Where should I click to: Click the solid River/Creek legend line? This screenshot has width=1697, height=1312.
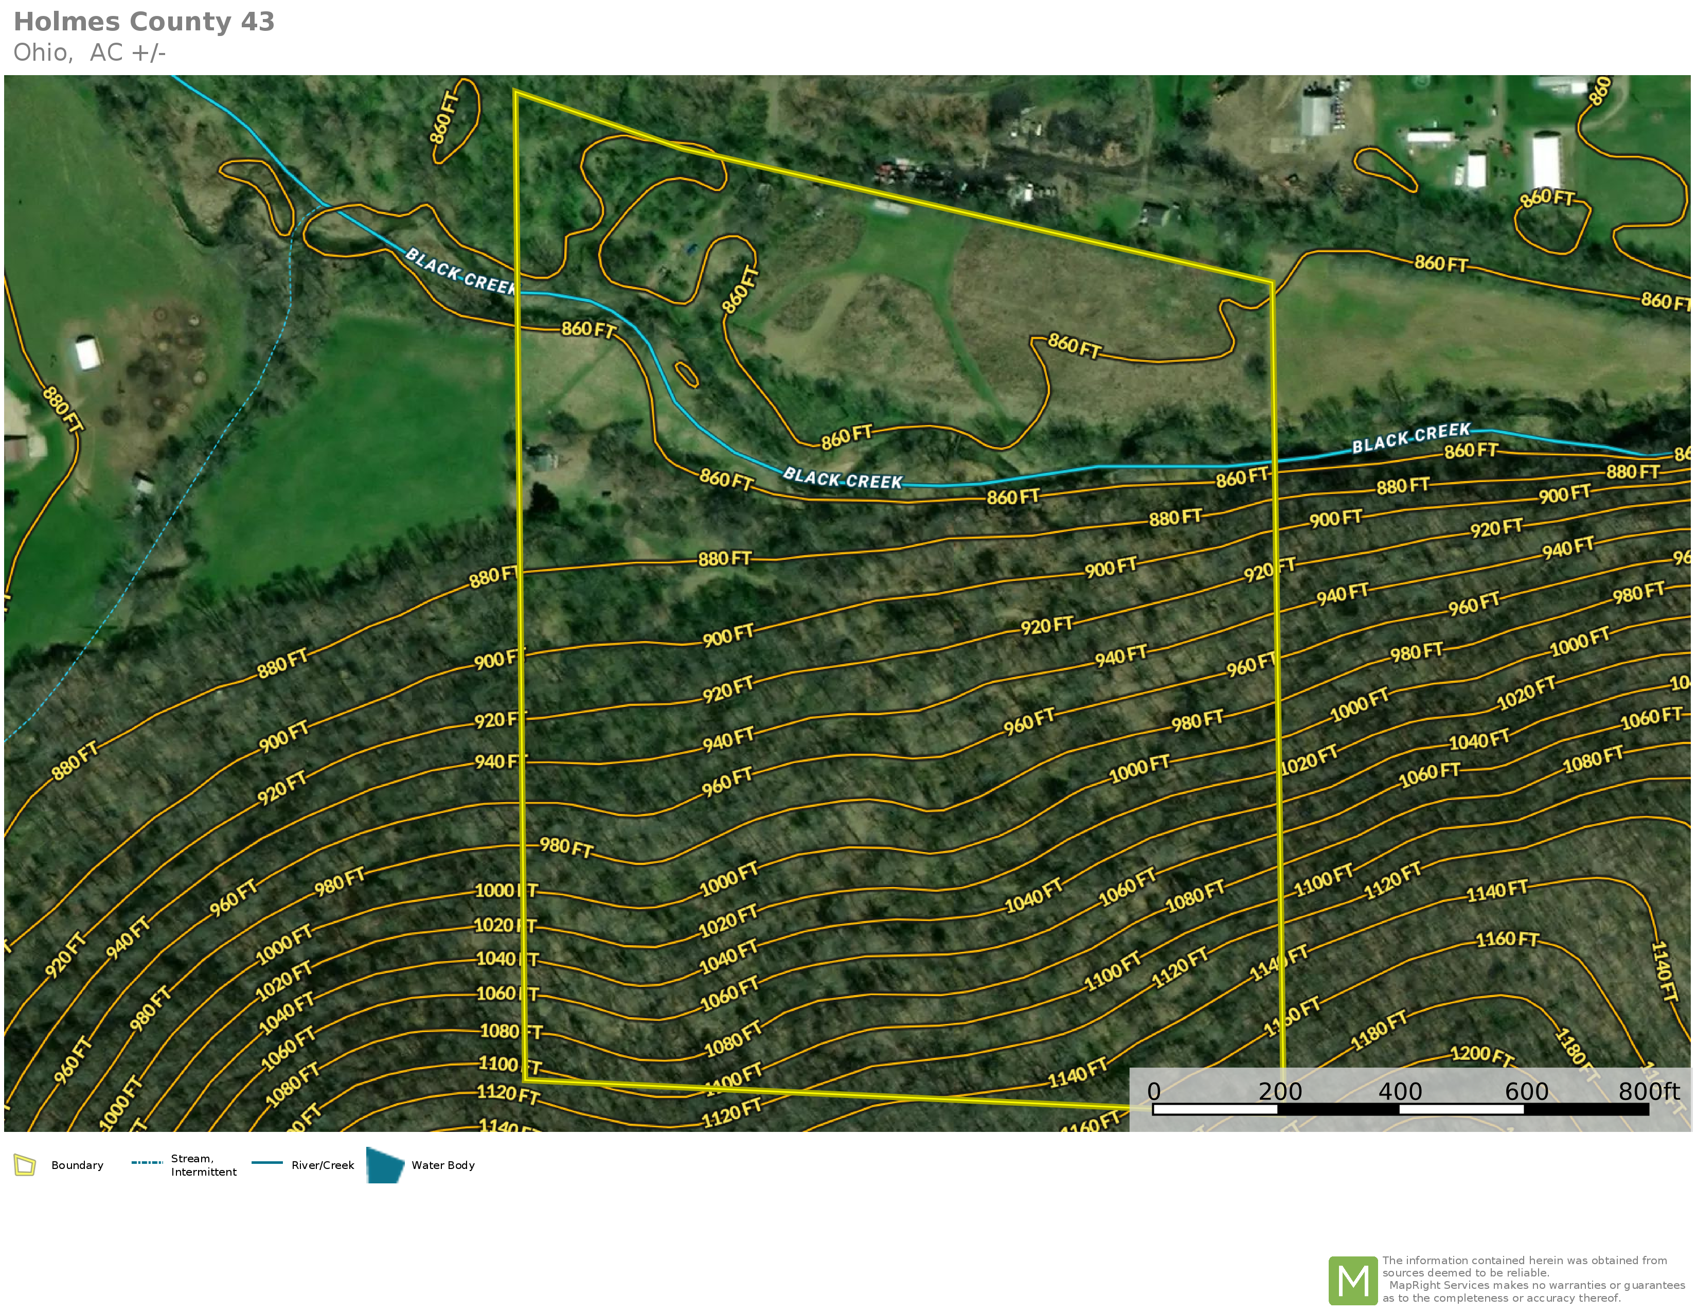[266, 1163]
